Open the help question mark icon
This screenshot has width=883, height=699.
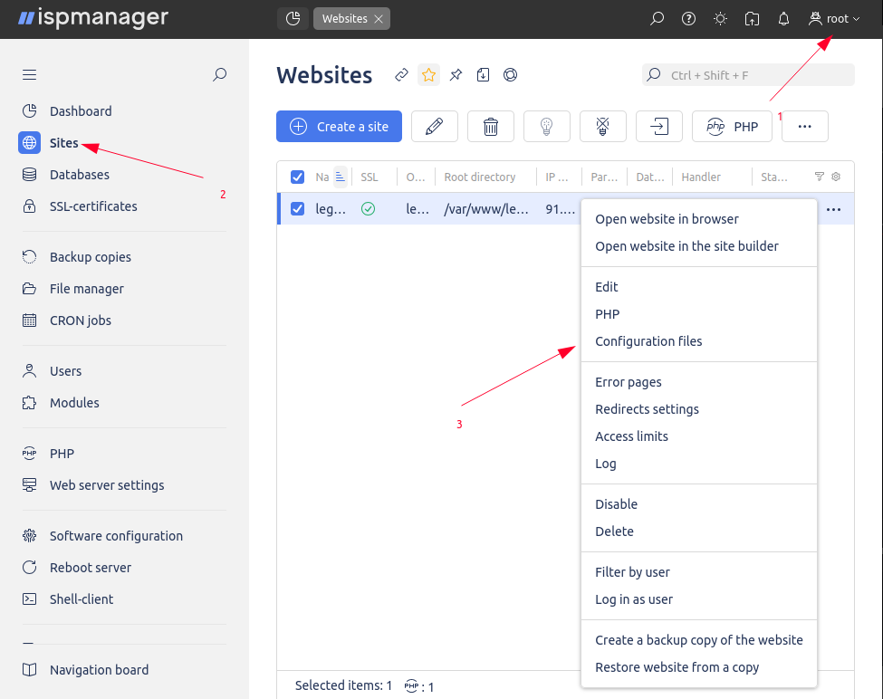688,18
